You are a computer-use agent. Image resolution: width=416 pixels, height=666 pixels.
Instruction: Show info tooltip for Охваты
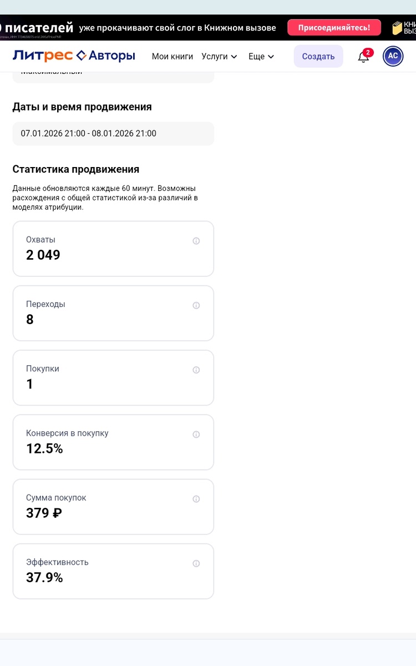[x=196, y=241]
